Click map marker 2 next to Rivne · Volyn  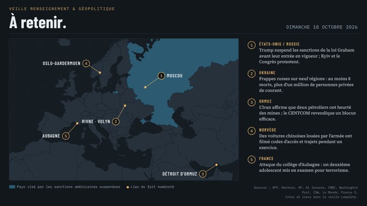[116, 121]
